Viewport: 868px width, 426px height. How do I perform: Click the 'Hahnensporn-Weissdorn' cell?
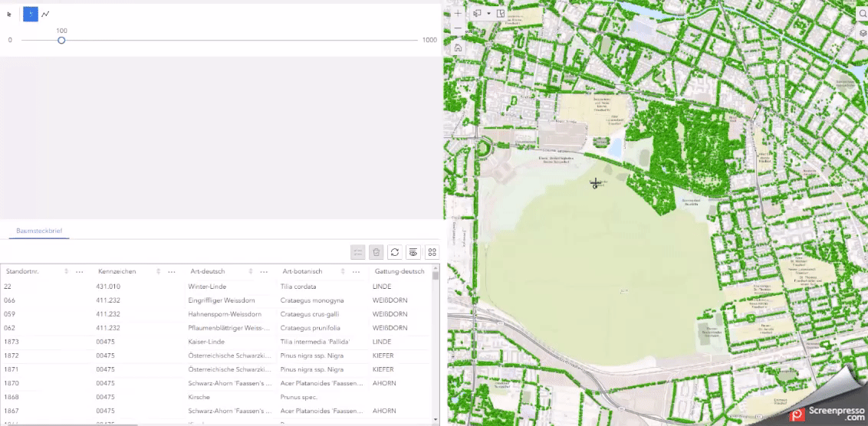(225, 314)
